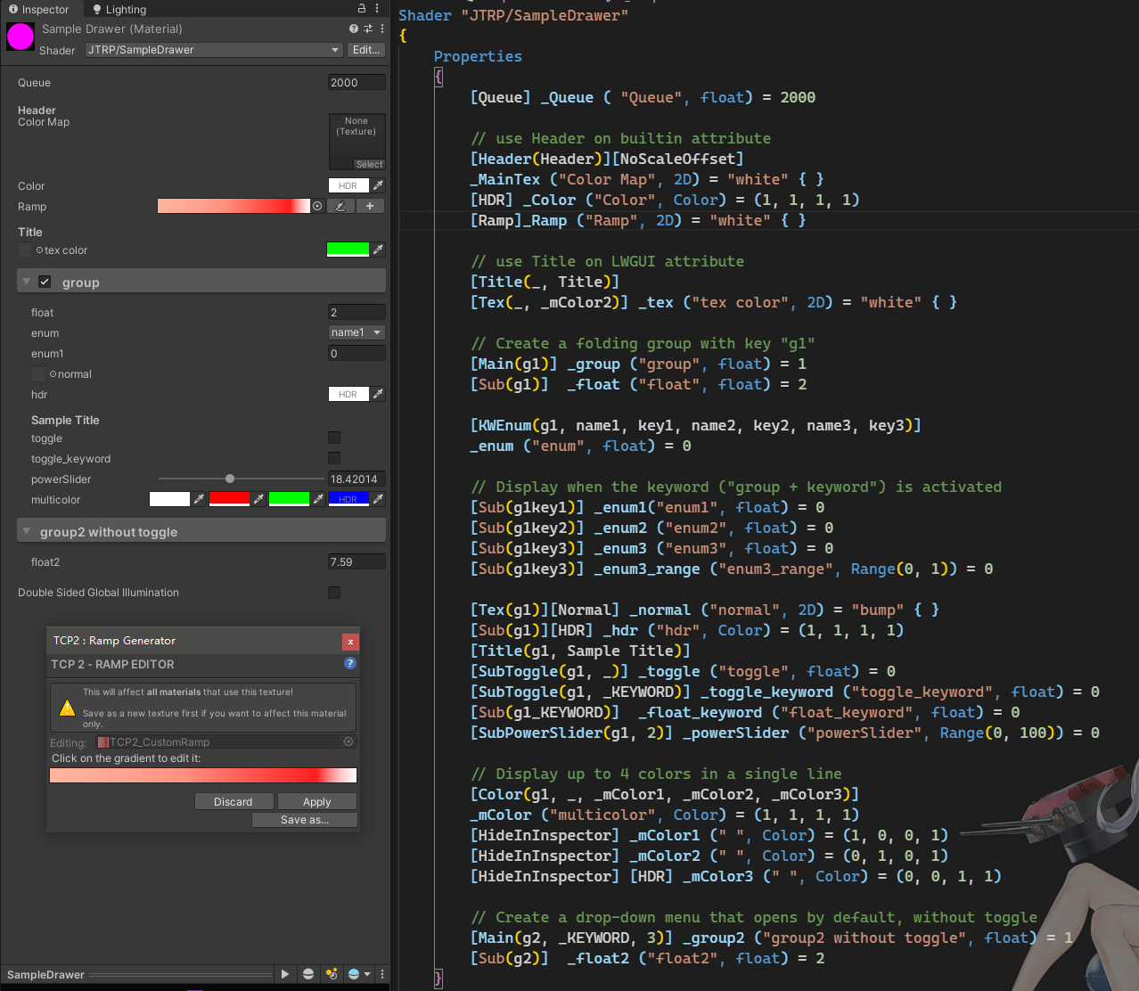Switch to the Lighting tab
The image size is (1139, 991).
(x=119, y=9)
